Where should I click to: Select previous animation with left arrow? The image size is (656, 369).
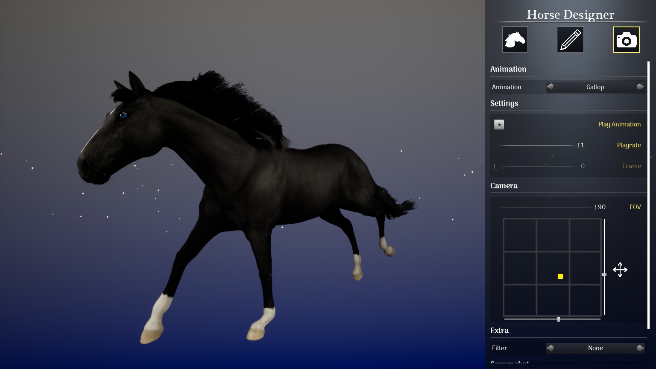[550, 87]
